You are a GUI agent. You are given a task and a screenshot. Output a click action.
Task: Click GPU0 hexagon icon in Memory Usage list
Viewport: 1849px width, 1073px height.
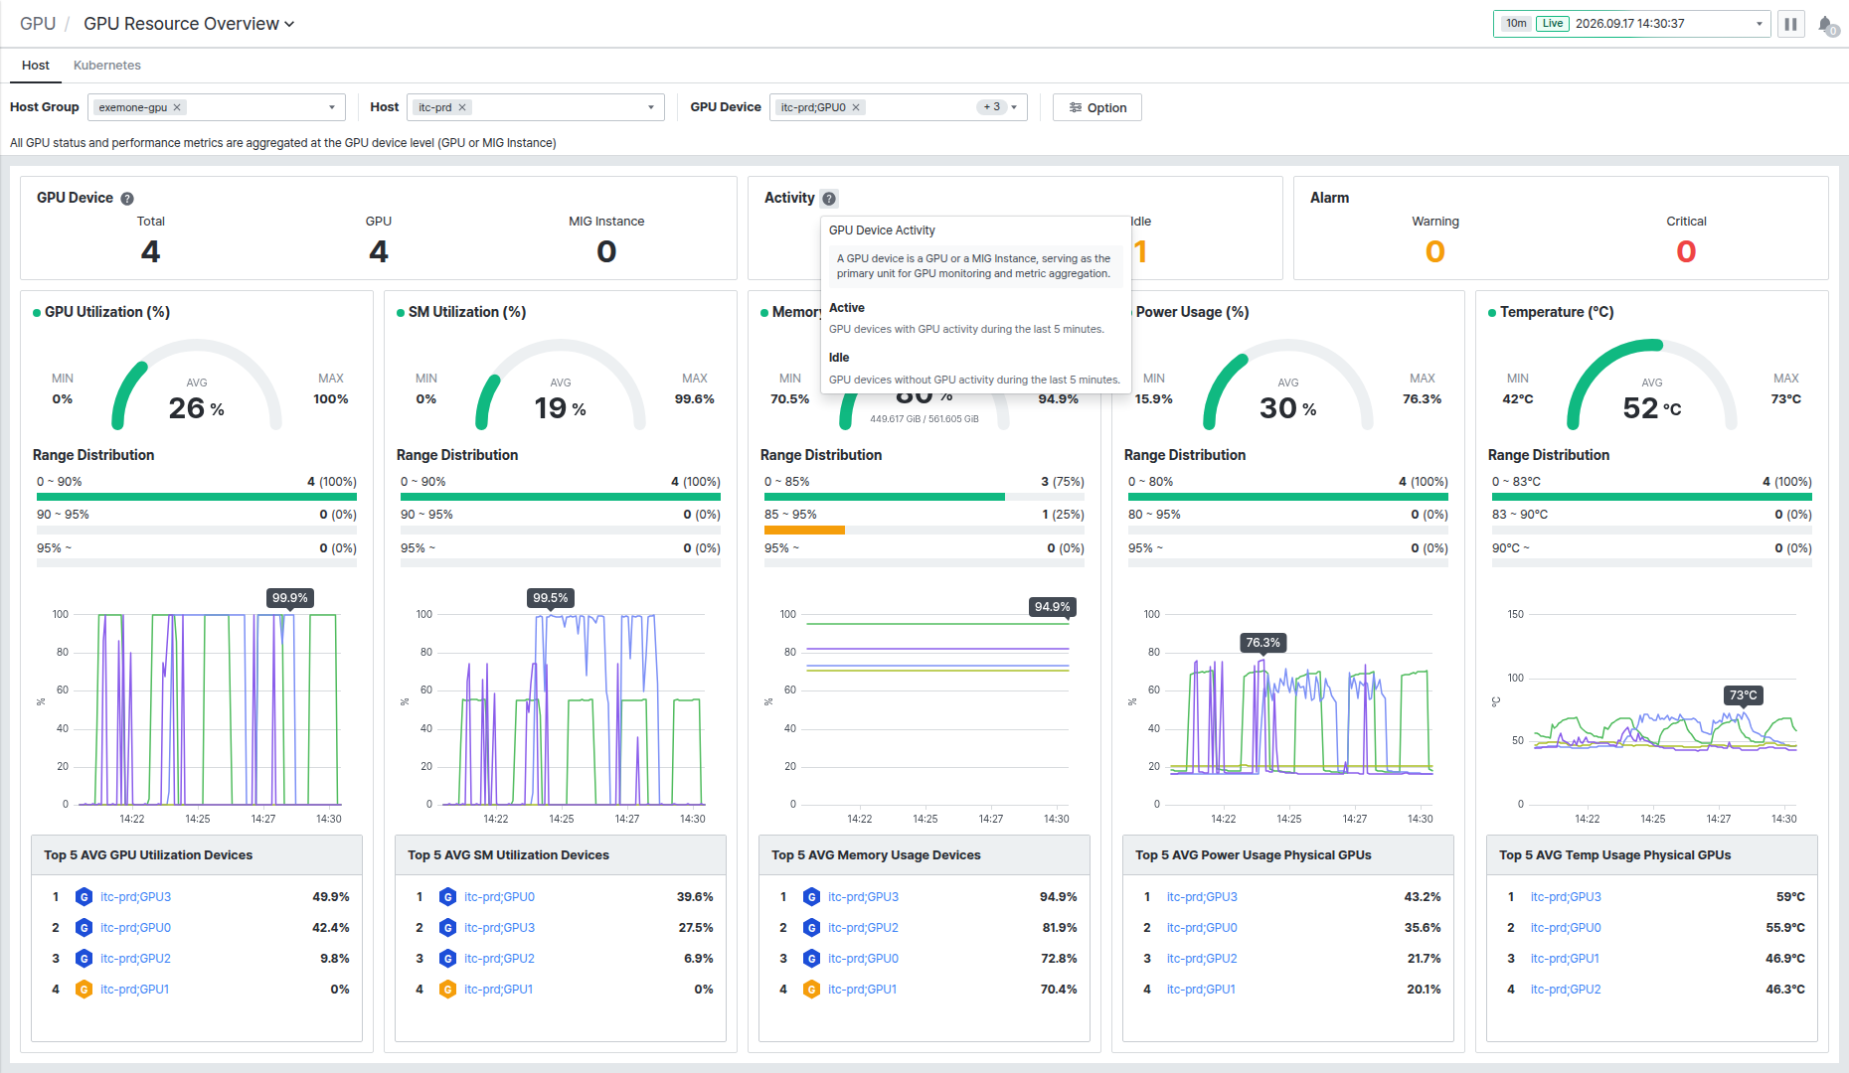(x=811, y=959)
